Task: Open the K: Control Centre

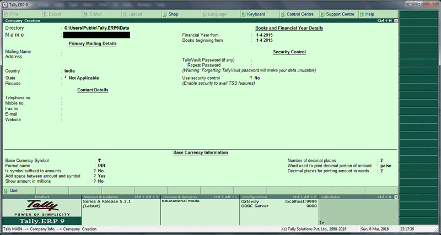Action: [x=299, y=14]
